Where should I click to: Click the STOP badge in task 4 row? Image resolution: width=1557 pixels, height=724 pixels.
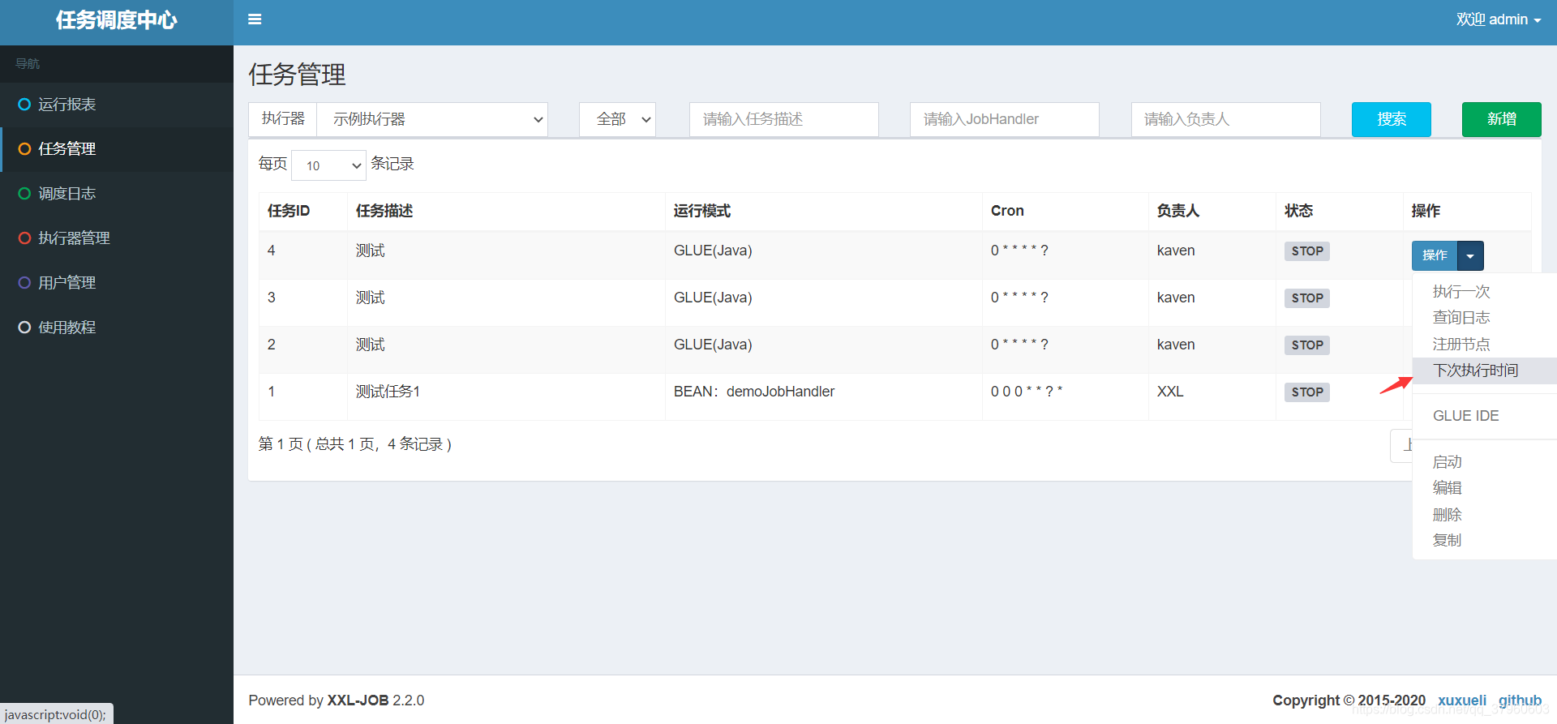(1307, 251)
